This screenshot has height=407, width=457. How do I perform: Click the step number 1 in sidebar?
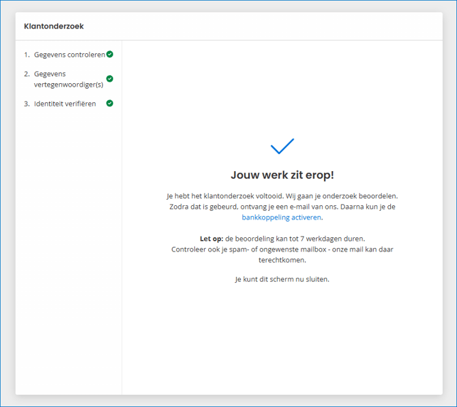click(26, 55)
